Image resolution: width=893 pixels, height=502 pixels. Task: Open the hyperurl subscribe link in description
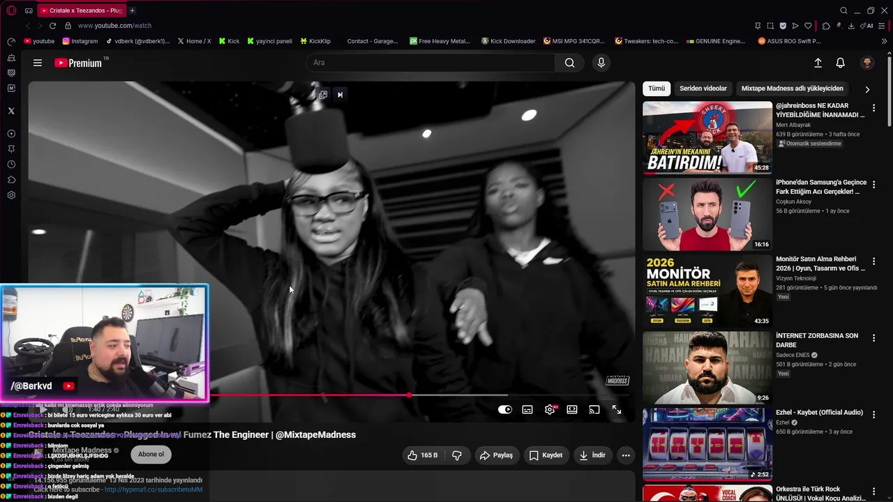click(x=153, y=489)
